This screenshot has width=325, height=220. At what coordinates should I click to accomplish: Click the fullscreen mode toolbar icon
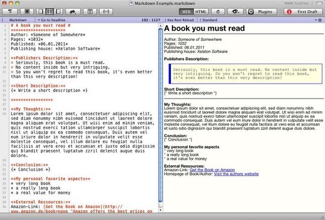27,11
